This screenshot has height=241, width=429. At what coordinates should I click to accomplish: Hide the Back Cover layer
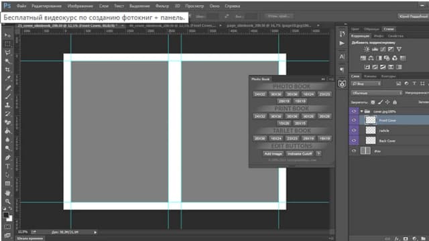coord(354,141)
